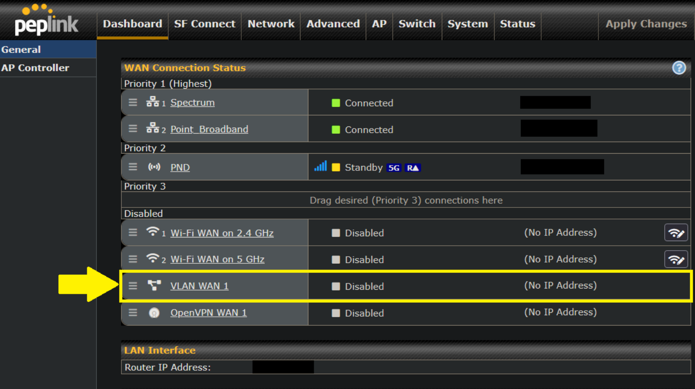Image resolution: width=695 pixels, height=389 pixels.
Task: Click the PND cellular antenna icon
Action: [x=154, y=167]
